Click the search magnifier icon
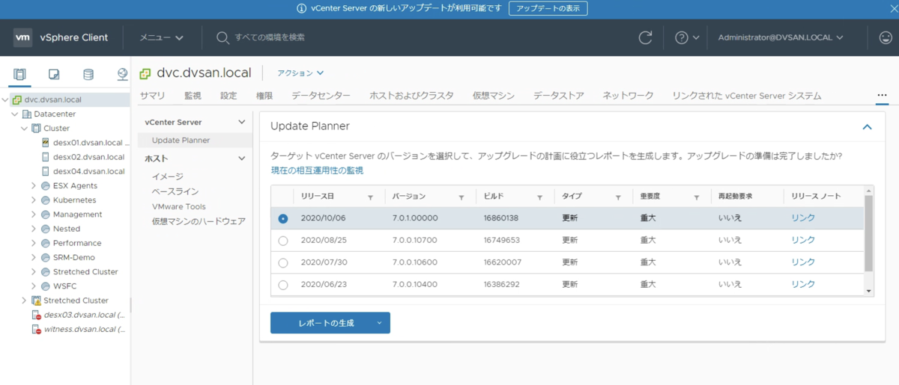This screenshot has width=899, height=385. click(x=223, y=37)
